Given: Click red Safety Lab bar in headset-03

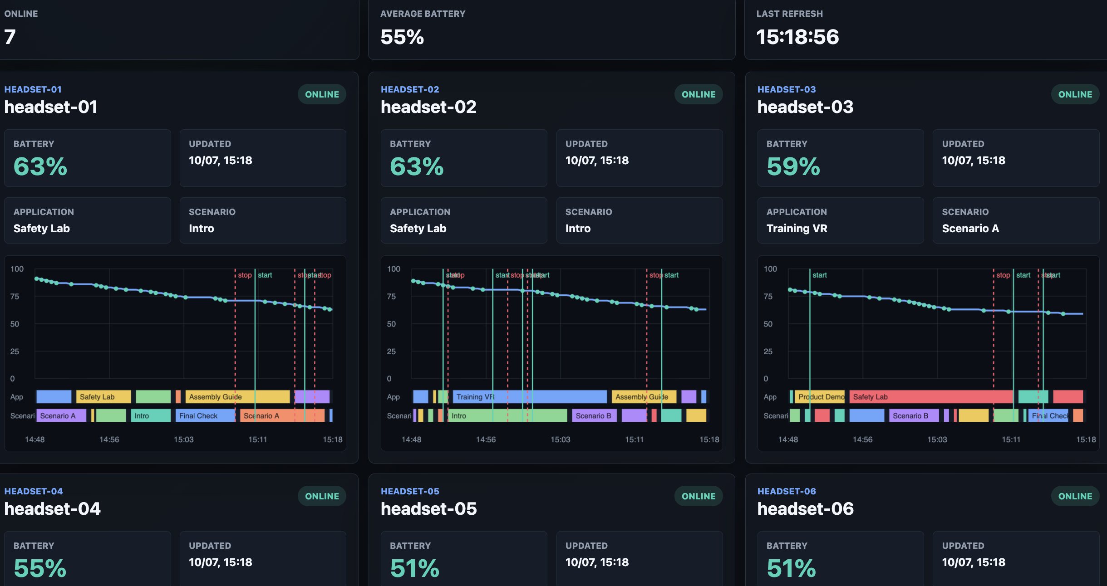Looking at the screenshot, I should point(931,397).
